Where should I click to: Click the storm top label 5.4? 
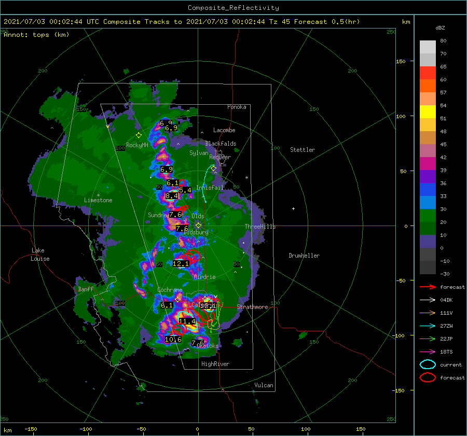coord(185,190)
